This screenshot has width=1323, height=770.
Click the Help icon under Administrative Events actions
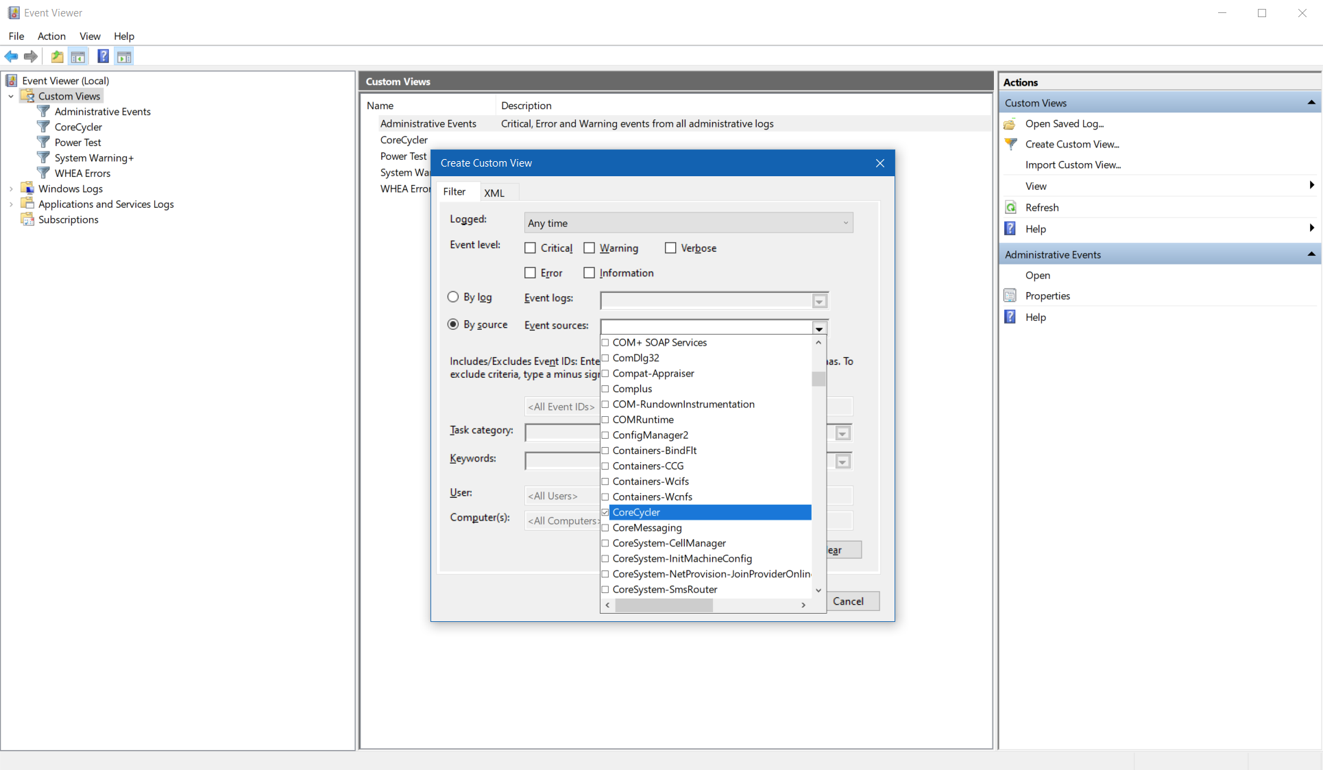1010,317
